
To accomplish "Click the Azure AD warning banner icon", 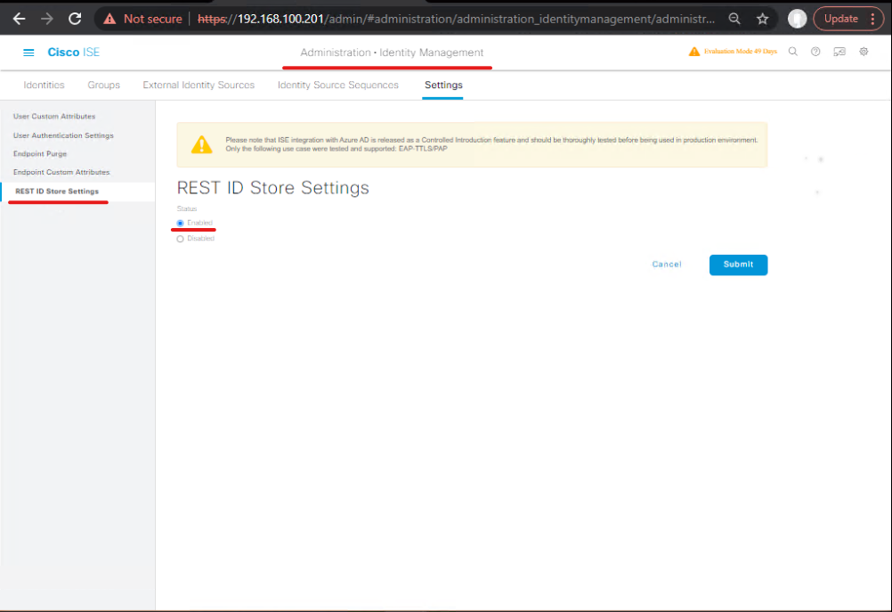I will (x=201, y=144).
